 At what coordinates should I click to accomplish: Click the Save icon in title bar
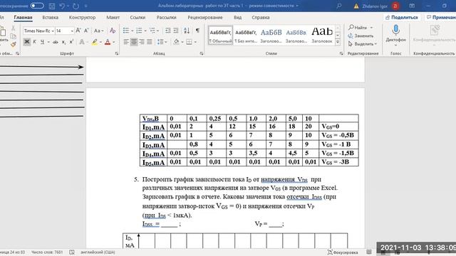[x=52, y=6]
